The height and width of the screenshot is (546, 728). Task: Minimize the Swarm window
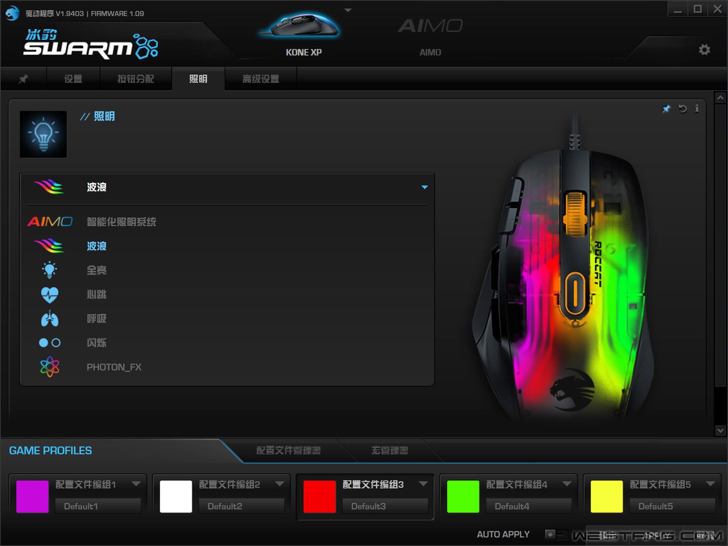pos(678,10)
